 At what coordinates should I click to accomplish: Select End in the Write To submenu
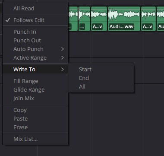click(x=101, y=78)
